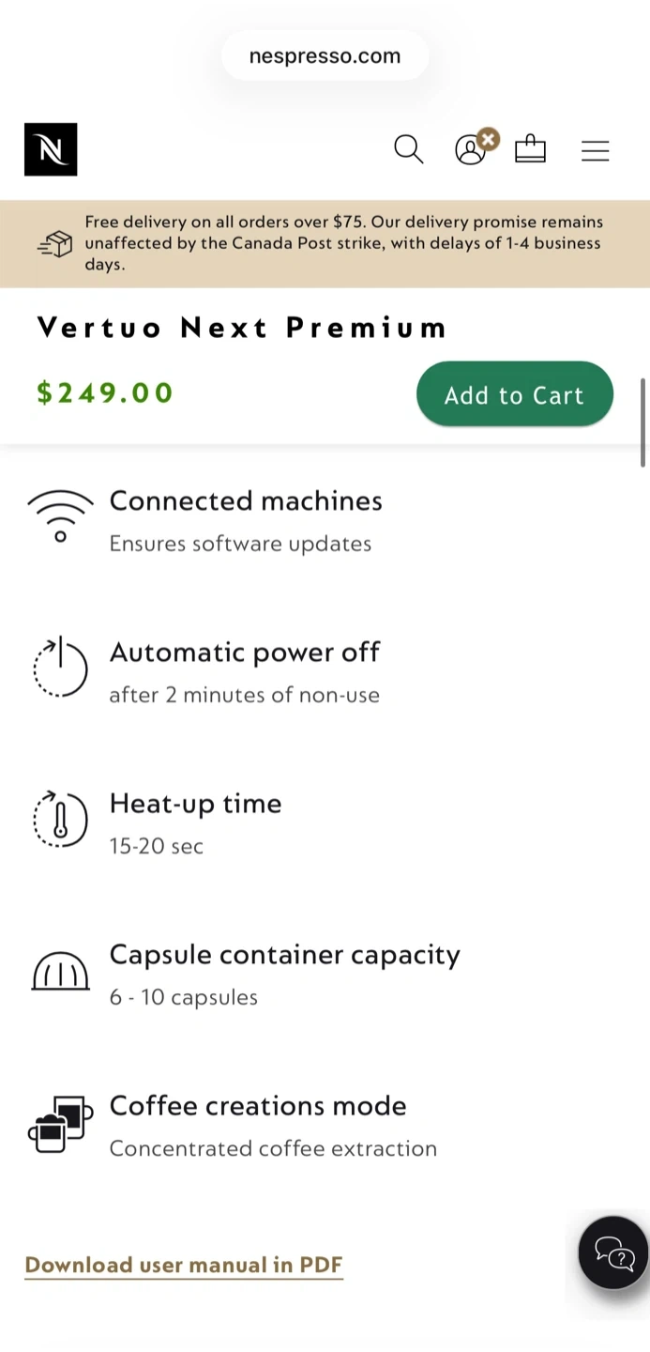Open the shopping bag cart icon

click(x=530, y=149)
